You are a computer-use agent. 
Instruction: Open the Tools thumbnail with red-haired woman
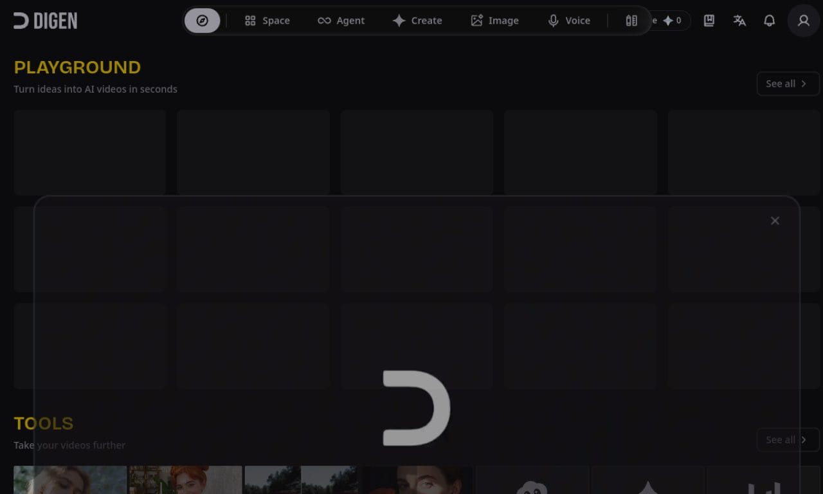186,480
